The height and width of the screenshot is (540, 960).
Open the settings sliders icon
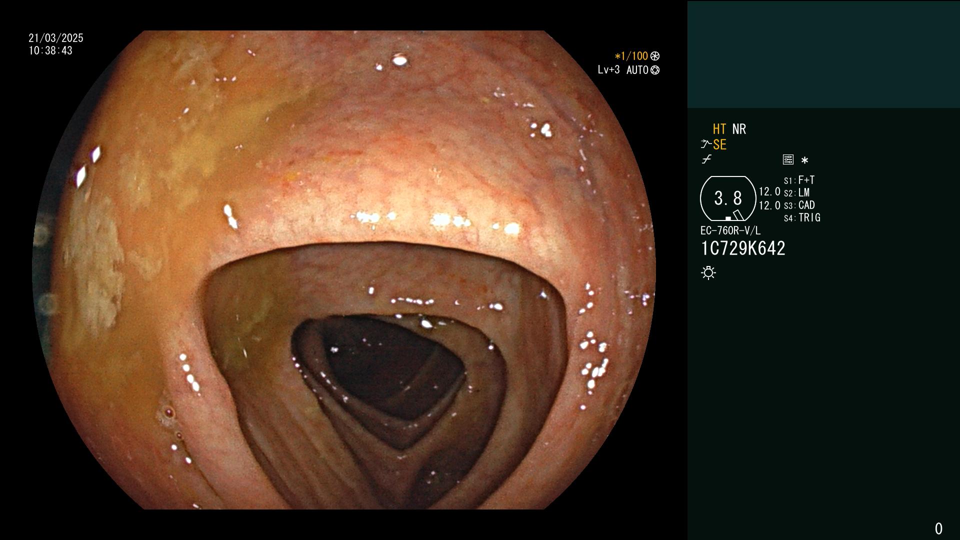point(788,160)
